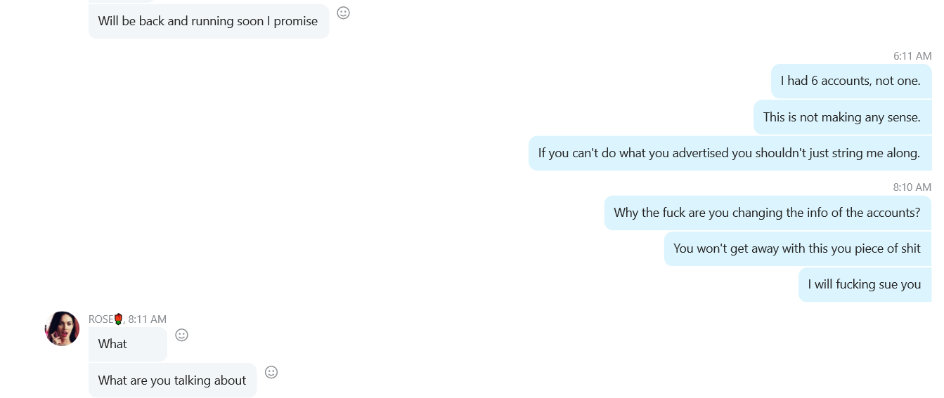
Task: React to "What are you talking about" message
Action: pyautogui.click(x=271, y=372)
